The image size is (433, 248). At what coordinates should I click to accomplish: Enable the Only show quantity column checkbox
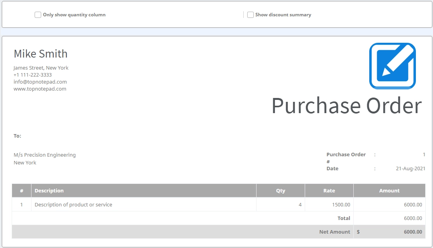pyautogui.click(x=38, y=15)
